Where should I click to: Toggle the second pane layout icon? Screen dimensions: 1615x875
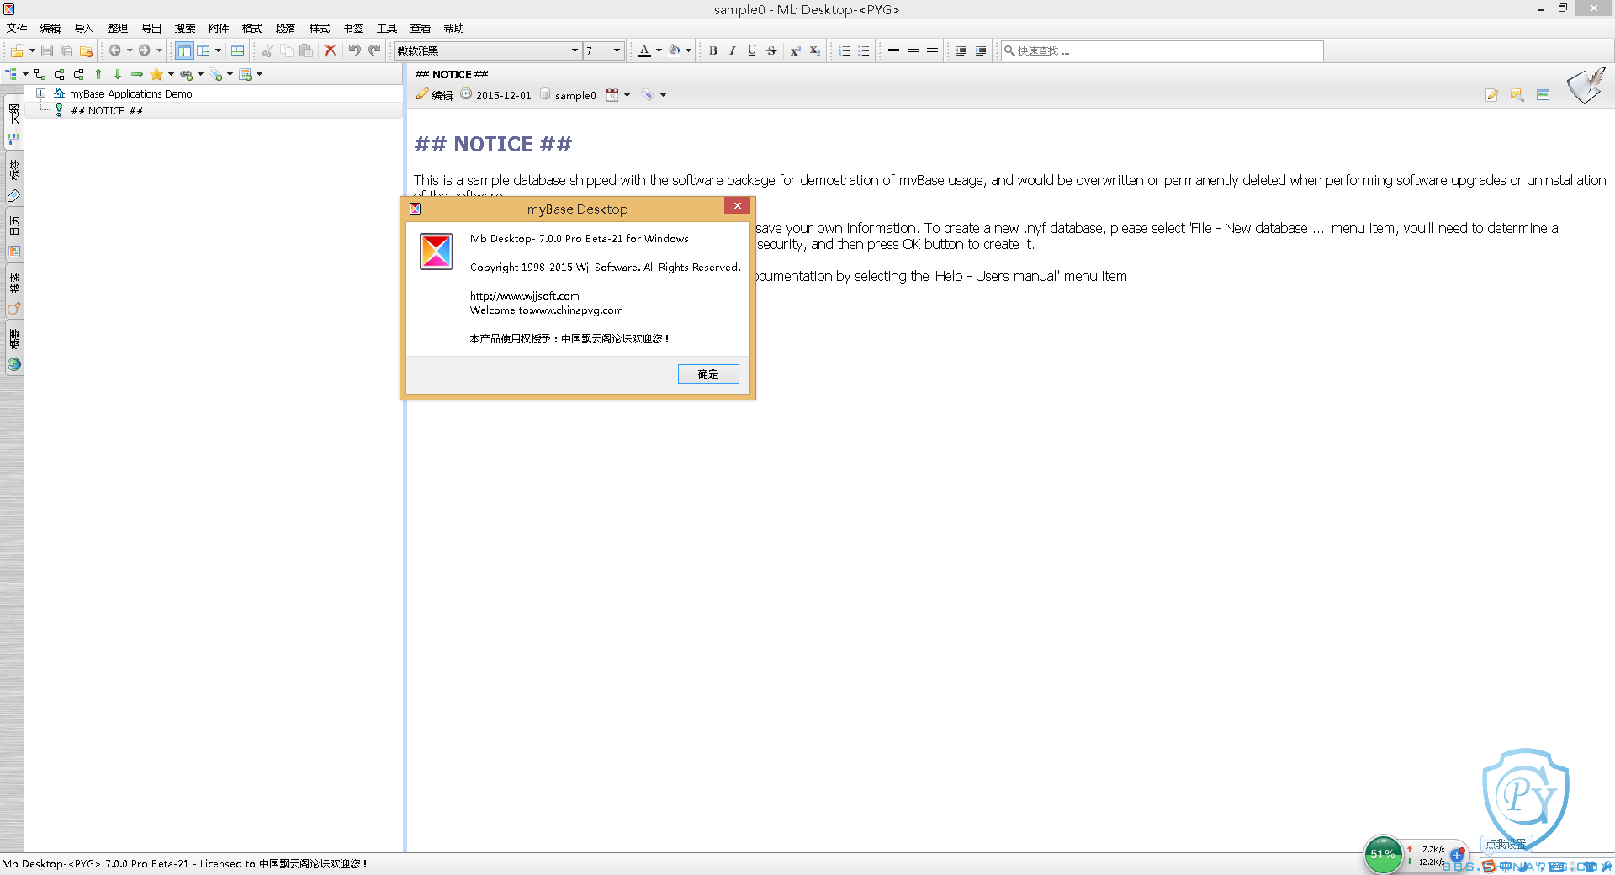[204, 50]
